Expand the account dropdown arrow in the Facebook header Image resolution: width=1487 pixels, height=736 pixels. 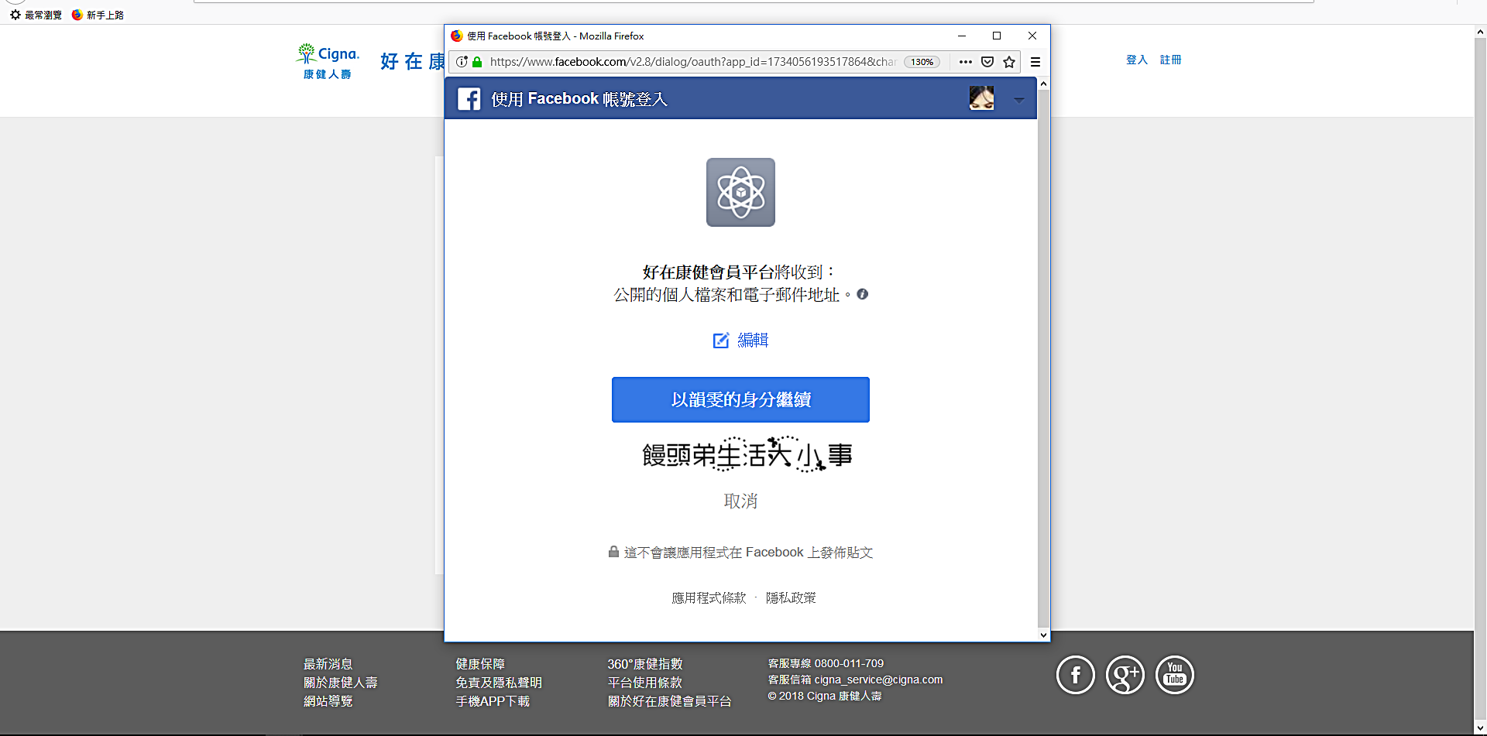click(1018, 100)
